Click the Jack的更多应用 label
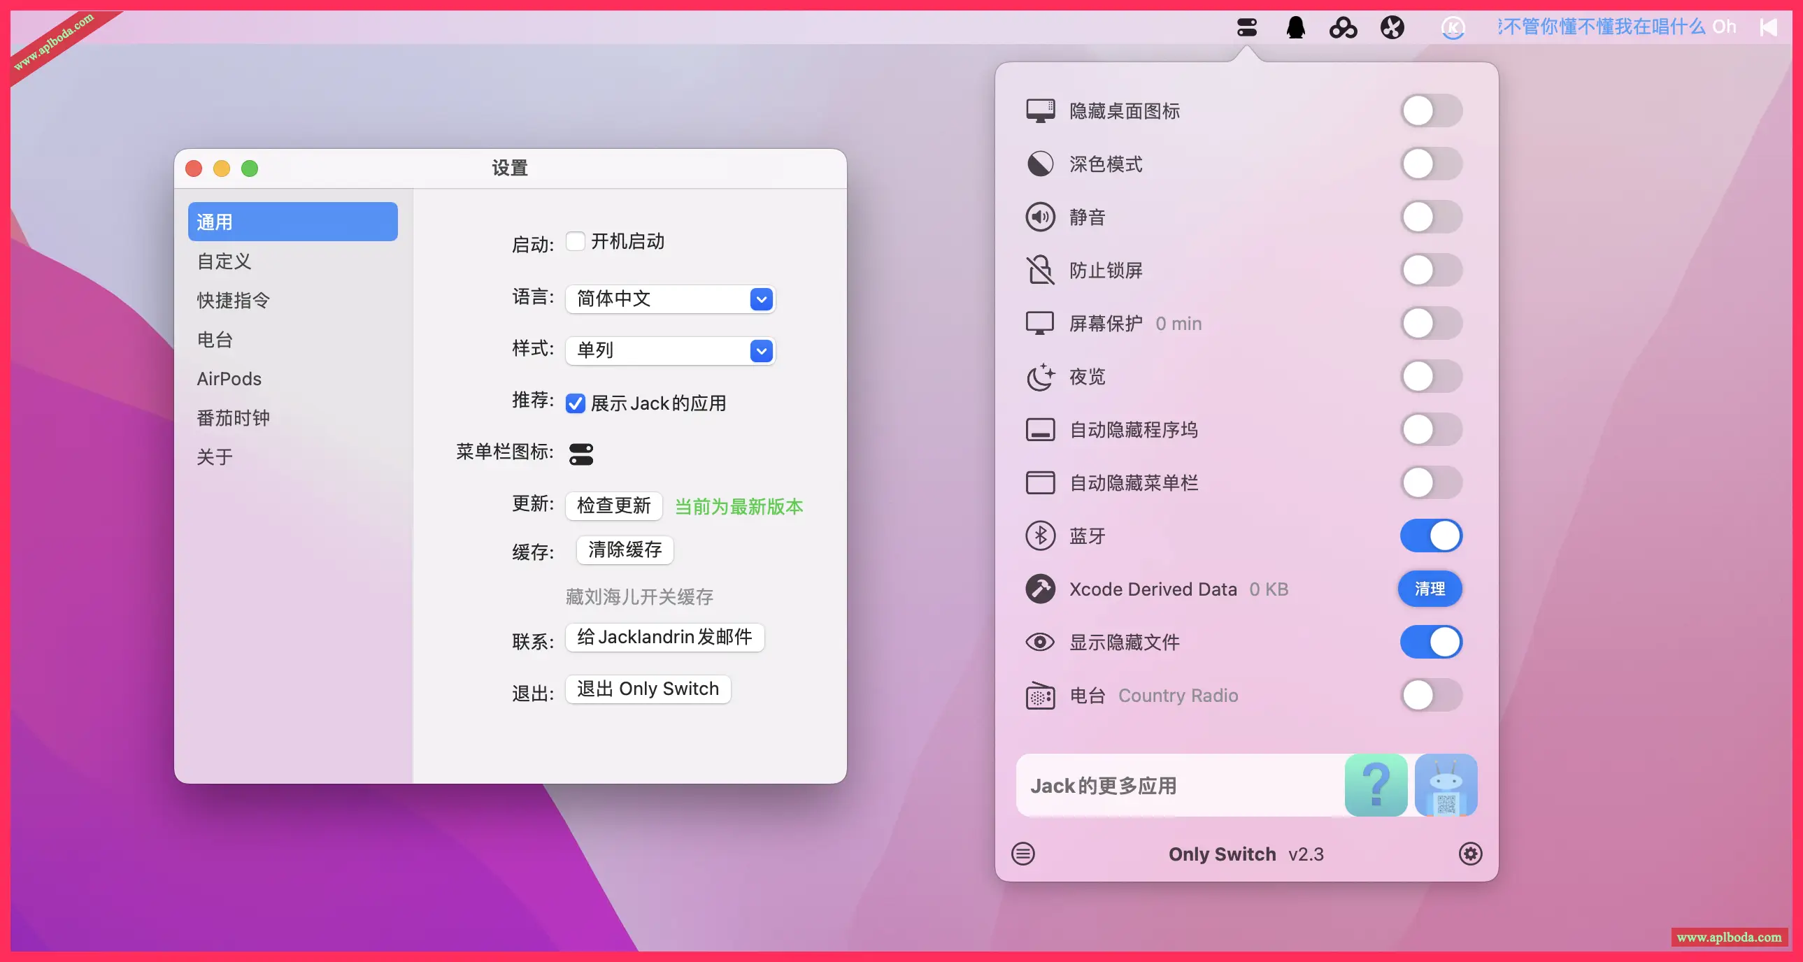Image resolution: width=1803 pixels, height=962 pixels. click(x=1103, y=786)
